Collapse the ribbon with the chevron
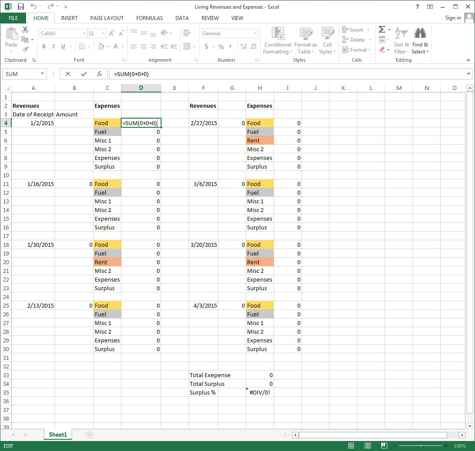This screenshot has width=475, height=451. 468,60
